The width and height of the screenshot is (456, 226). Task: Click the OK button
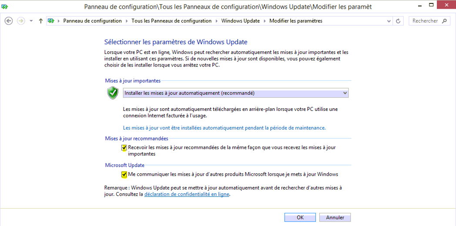pos(300,217)
